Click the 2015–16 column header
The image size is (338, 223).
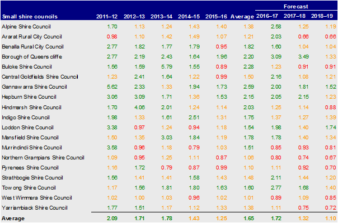click(x=216, y=17)
